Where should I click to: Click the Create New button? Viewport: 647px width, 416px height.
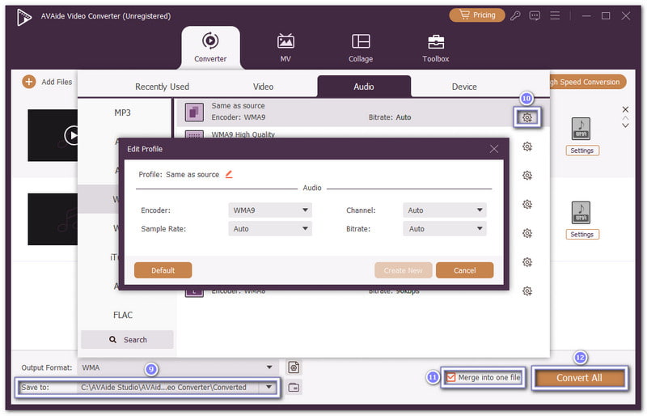click(403, 270)
